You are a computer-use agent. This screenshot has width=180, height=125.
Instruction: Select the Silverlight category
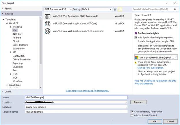(18, 67)
